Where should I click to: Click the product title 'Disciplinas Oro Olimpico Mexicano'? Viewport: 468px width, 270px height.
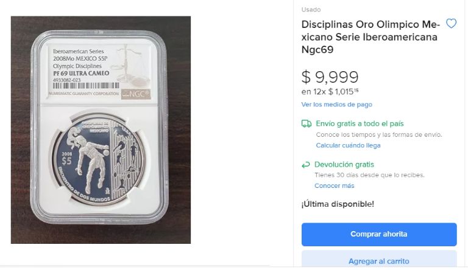[370, 37]
